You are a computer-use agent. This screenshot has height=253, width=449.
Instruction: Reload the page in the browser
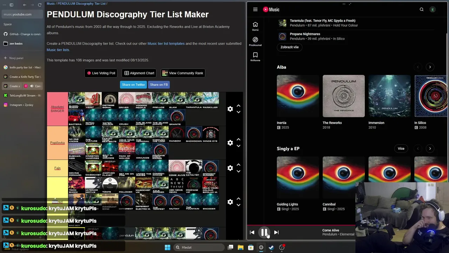click(40, 5)
